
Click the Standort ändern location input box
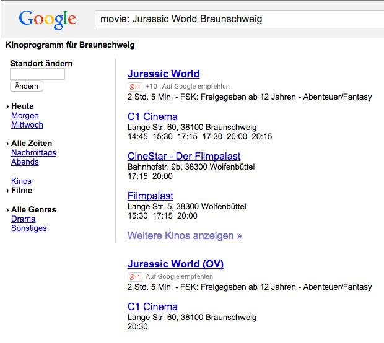[x=37, y=74]
